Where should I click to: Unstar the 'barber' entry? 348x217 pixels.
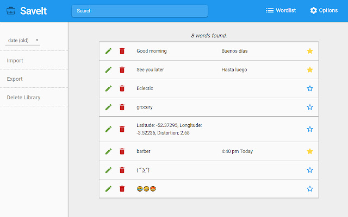[x=310, y=151]
